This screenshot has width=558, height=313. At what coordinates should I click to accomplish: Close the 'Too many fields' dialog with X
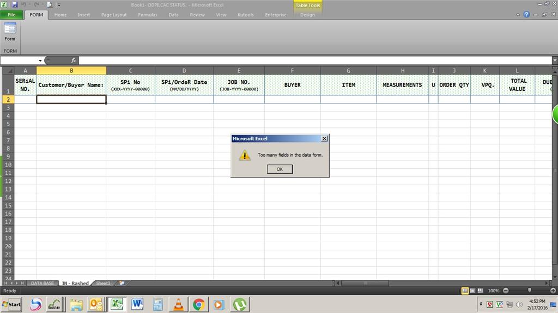pyautogui.click(x=324, y=138)
